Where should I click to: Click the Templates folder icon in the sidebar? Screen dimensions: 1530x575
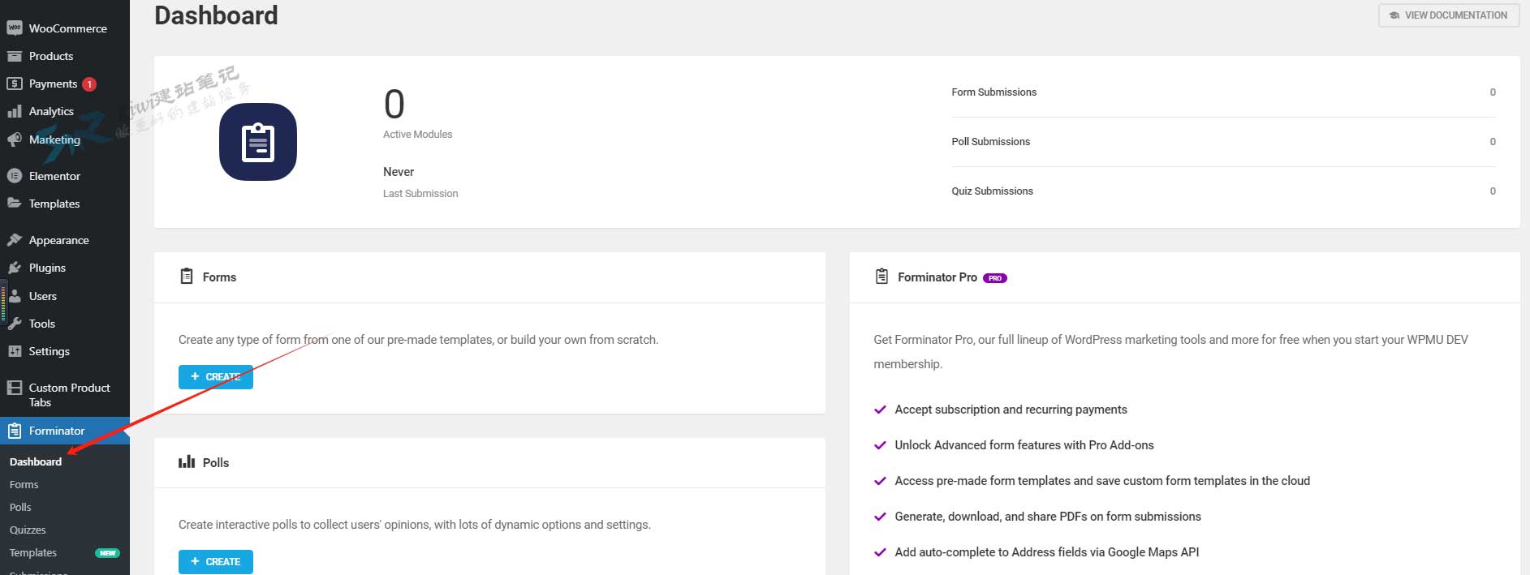pyautogui.click(x=15, y=204)
